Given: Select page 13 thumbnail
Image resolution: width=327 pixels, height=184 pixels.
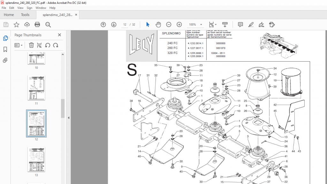Looking at the screenshot, I should coord(36,159).
